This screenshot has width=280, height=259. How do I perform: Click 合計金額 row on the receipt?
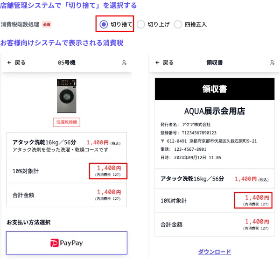coord(215,224)
